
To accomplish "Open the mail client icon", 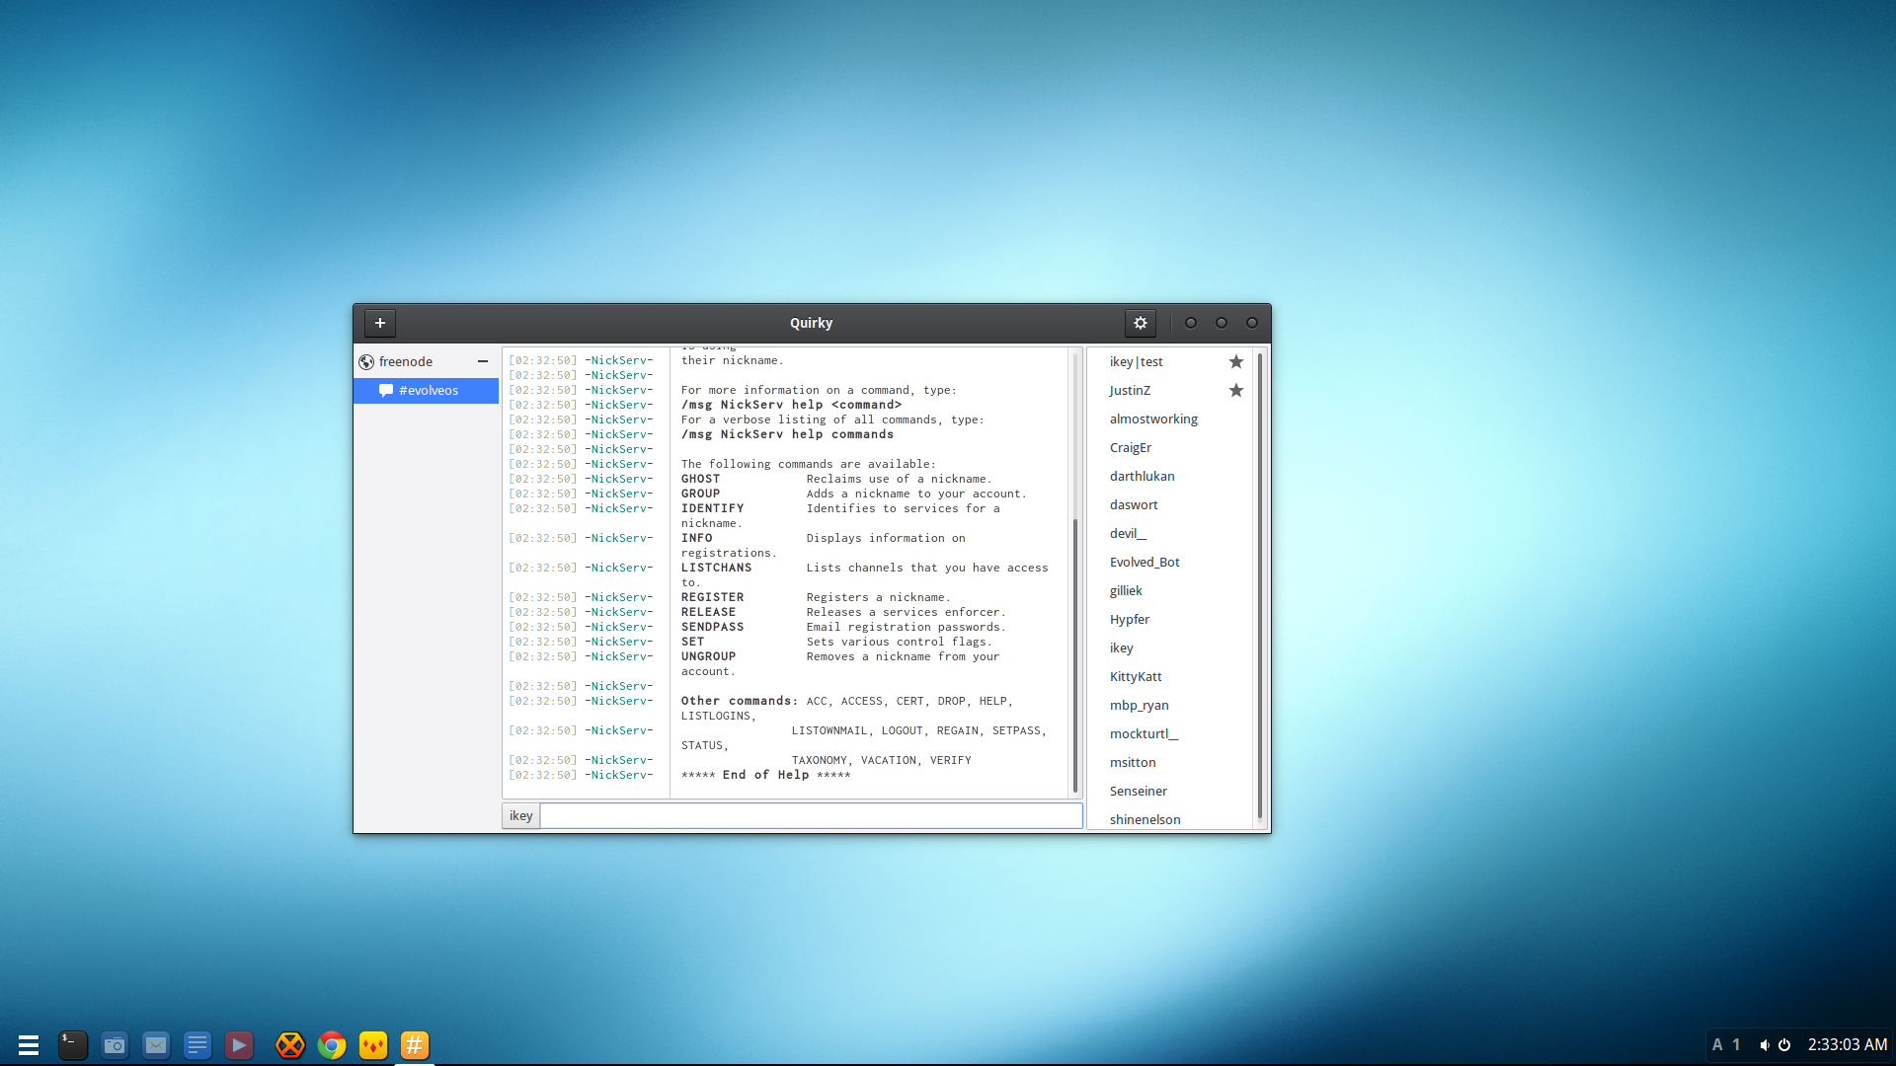I will [156, 1044].
